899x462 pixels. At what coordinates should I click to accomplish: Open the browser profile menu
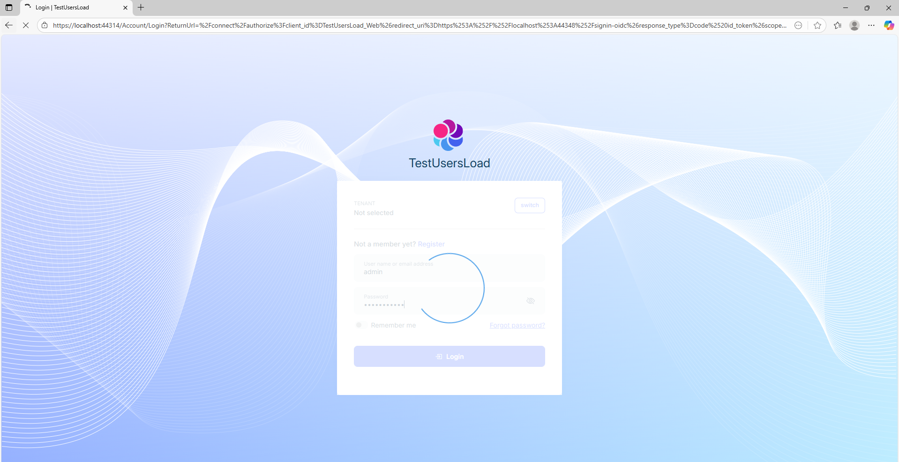tap(854, 25)
